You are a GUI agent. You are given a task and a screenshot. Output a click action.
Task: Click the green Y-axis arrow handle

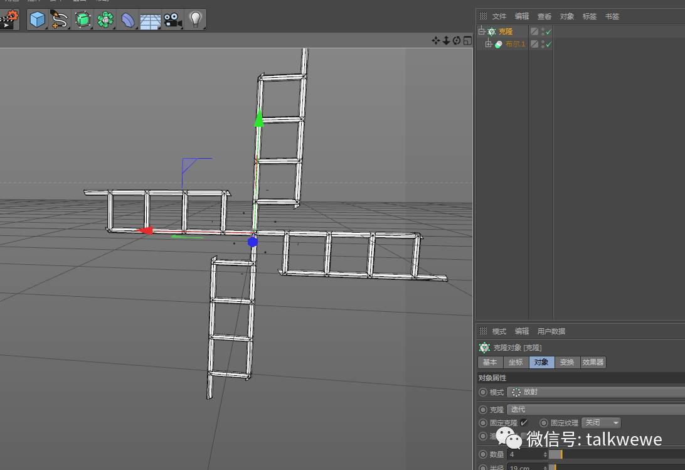click(259, 119)
